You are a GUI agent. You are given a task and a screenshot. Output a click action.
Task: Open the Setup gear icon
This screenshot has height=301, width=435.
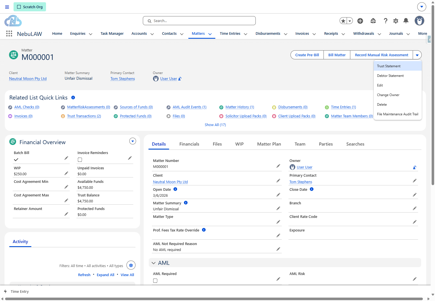396,21
